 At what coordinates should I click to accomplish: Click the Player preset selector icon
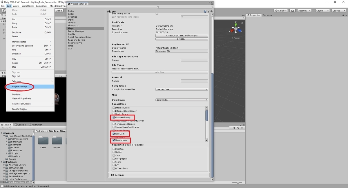[208, 12]
